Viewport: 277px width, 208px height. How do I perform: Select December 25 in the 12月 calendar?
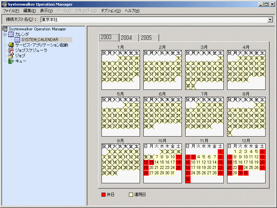(x=251, y=168)
